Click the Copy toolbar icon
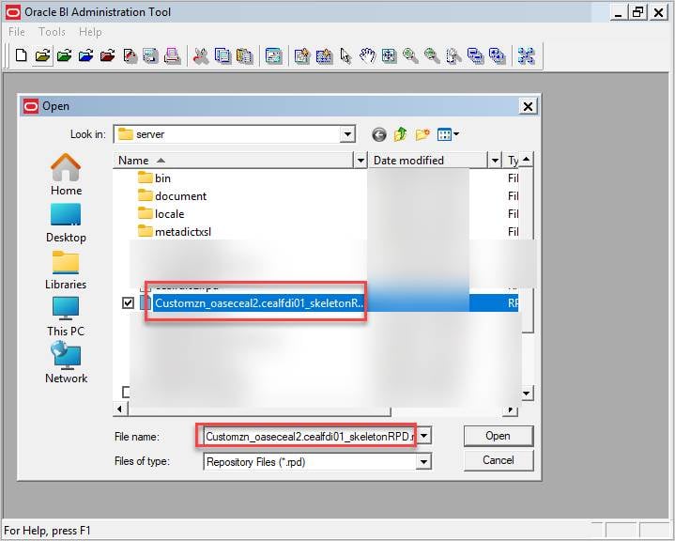This screenshot has width=675, height=541. coord(222,55)
